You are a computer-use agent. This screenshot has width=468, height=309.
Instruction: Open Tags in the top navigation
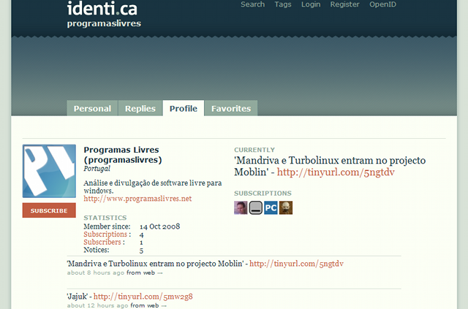[x=283, y=4]
